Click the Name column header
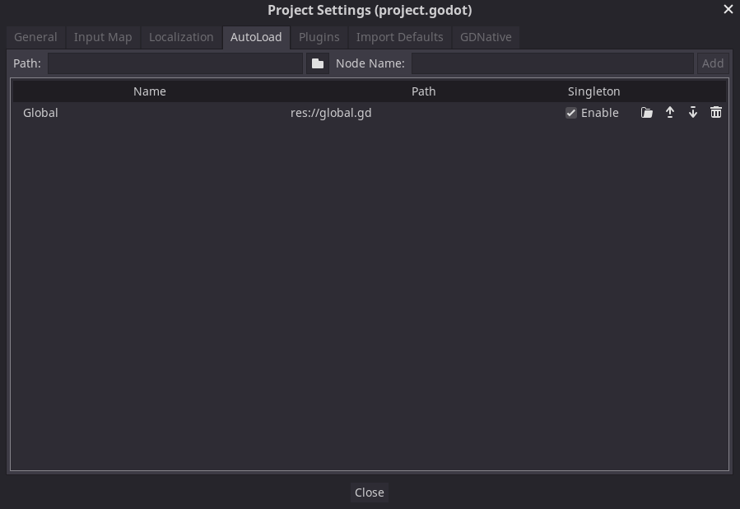 click(149, 91)
